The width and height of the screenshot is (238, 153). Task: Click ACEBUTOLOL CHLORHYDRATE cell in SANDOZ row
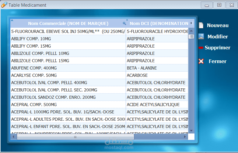[157, 97]
